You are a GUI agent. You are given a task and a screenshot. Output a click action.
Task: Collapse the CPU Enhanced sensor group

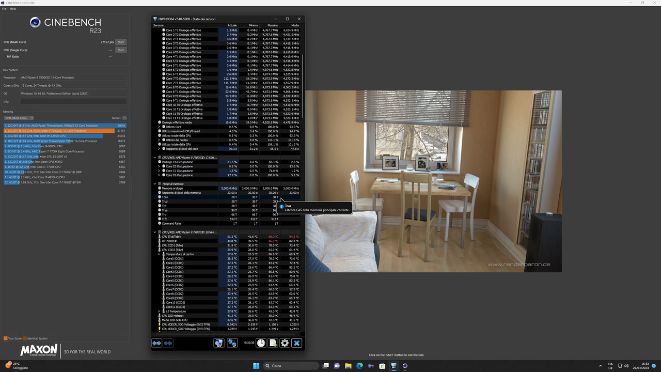(x=155, y=233)
